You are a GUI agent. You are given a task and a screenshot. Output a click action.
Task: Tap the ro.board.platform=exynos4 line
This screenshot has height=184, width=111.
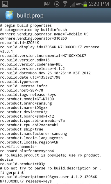27,151
